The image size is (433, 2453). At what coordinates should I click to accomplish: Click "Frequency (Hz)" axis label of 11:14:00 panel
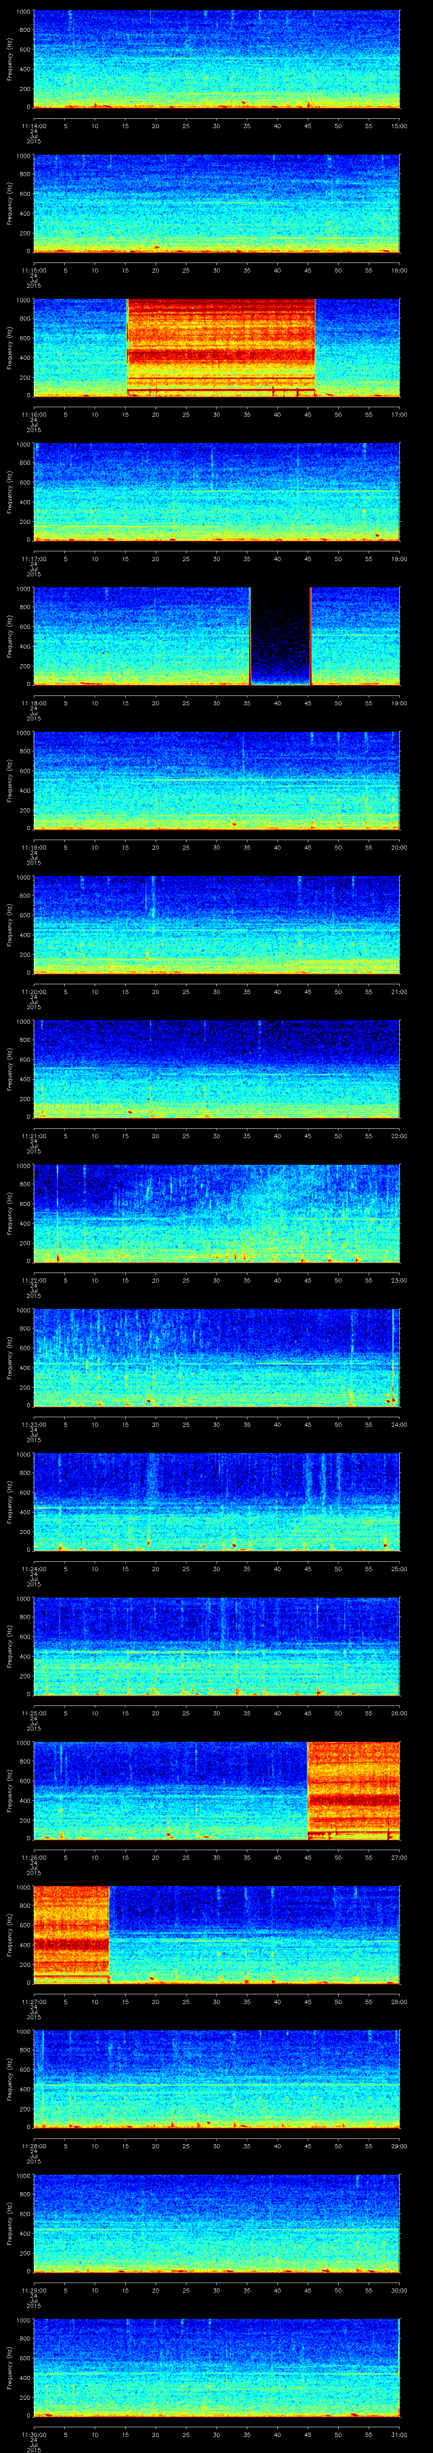(10, 60)
